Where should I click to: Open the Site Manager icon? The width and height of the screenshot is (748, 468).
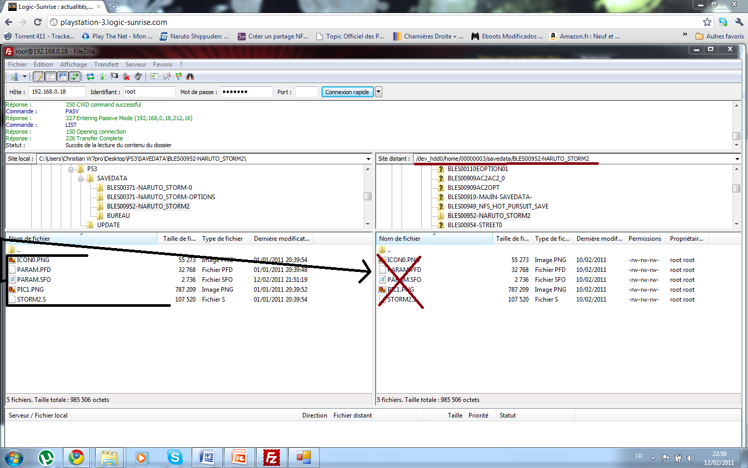pyautogui.click(x=14, y=76)
